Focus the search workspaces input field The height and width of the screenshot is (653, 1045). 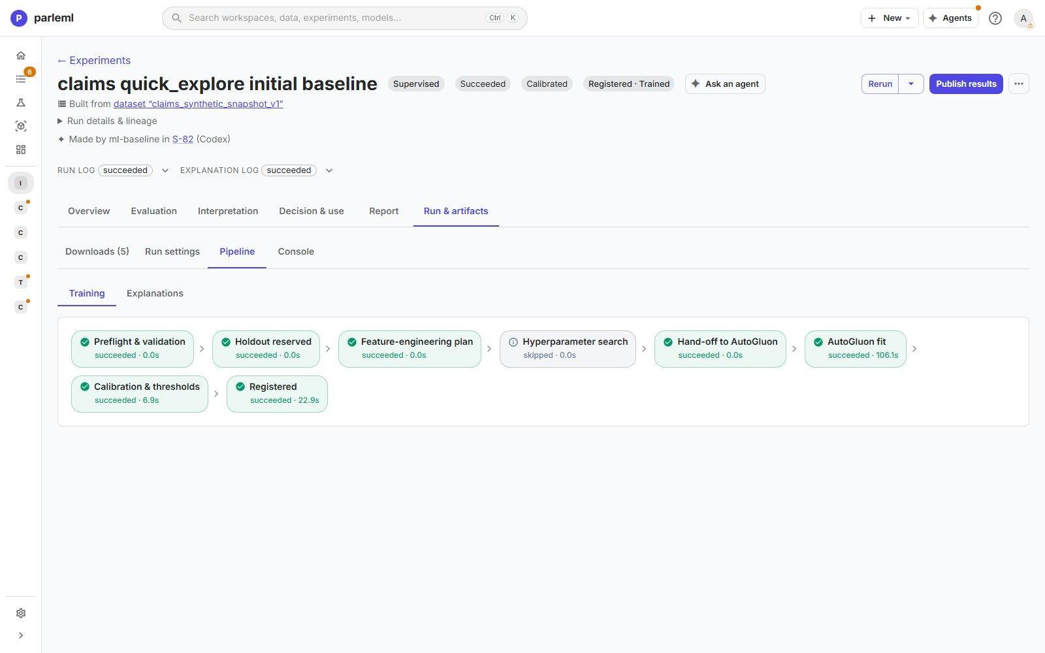[345, 18]
